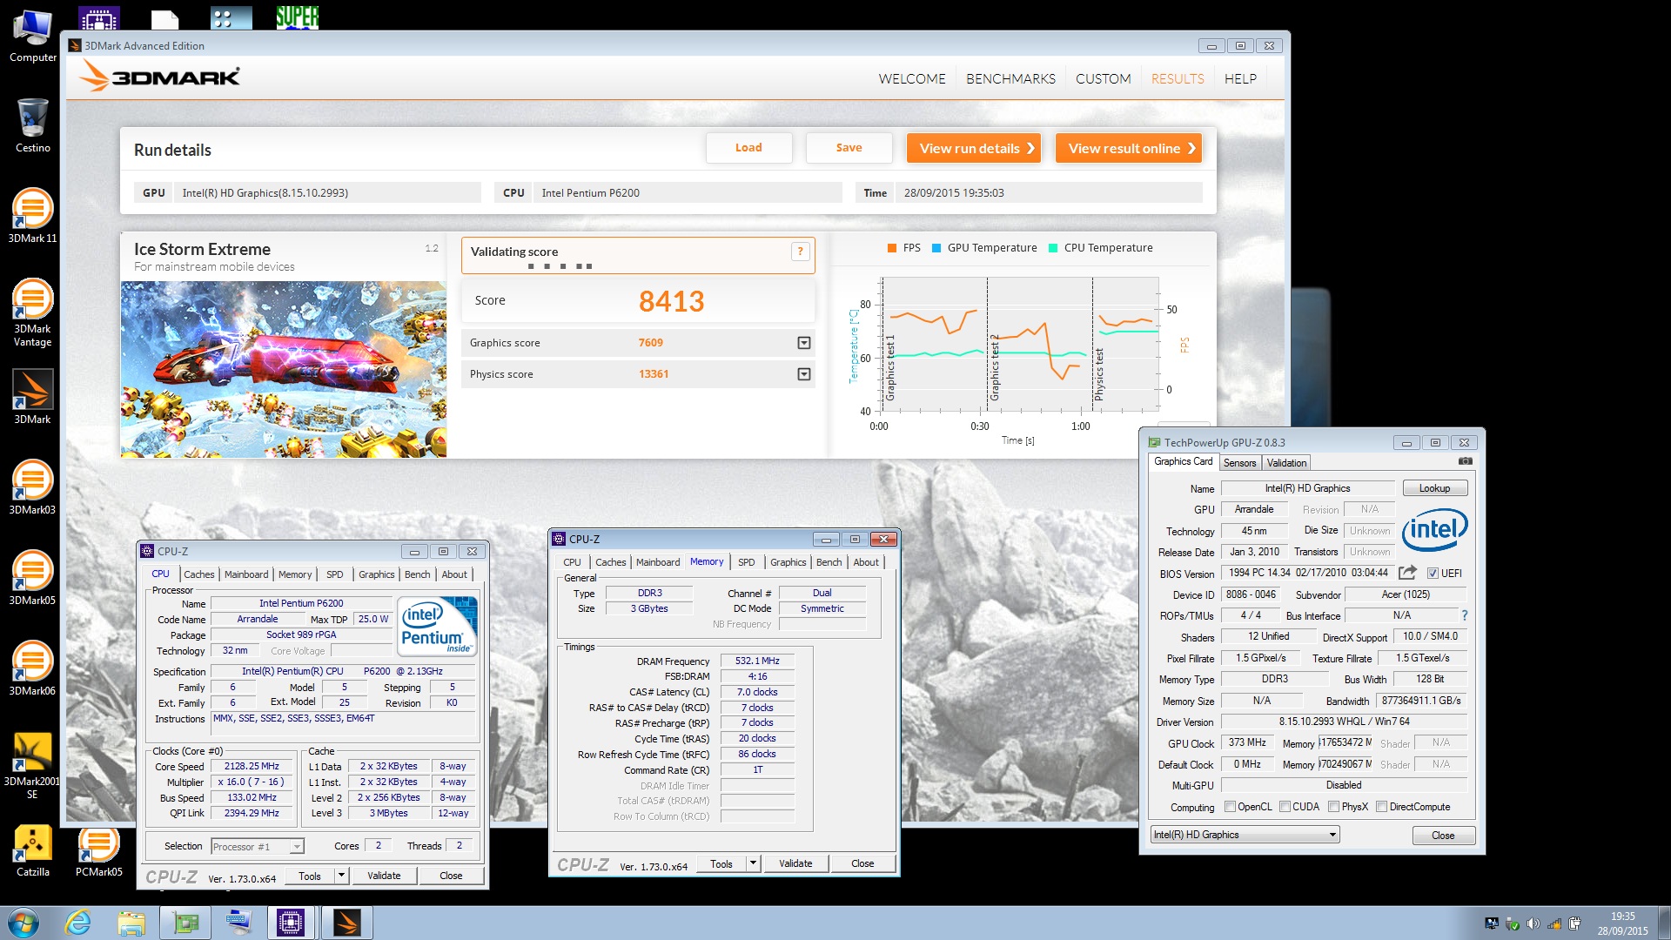
Task: Click the Close button in GPU-Z
Action: tap(1443, 836)
